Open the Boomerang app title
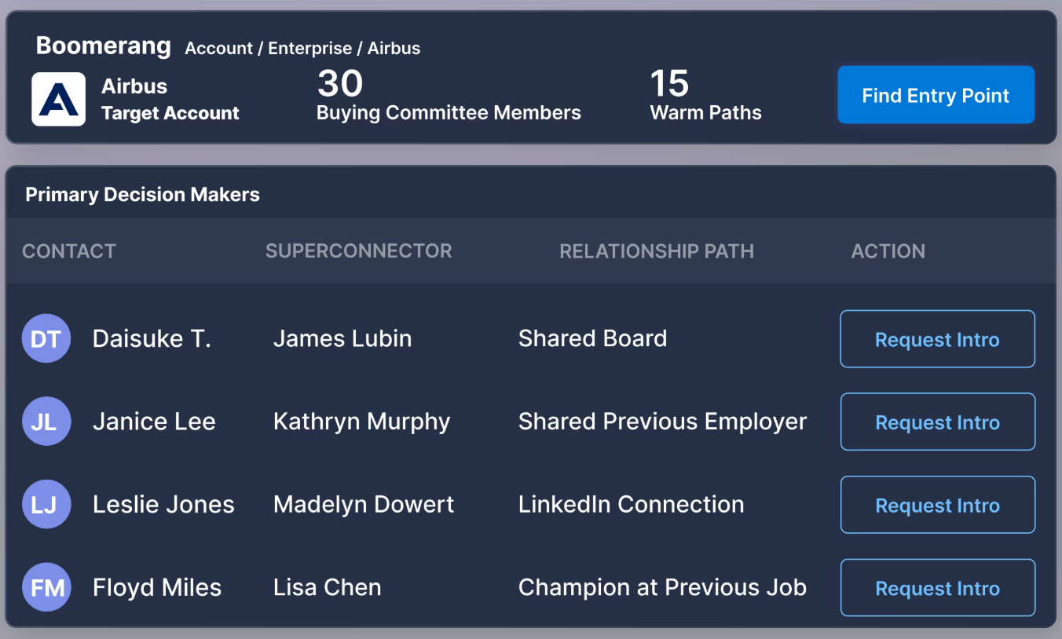 (103, 46)
